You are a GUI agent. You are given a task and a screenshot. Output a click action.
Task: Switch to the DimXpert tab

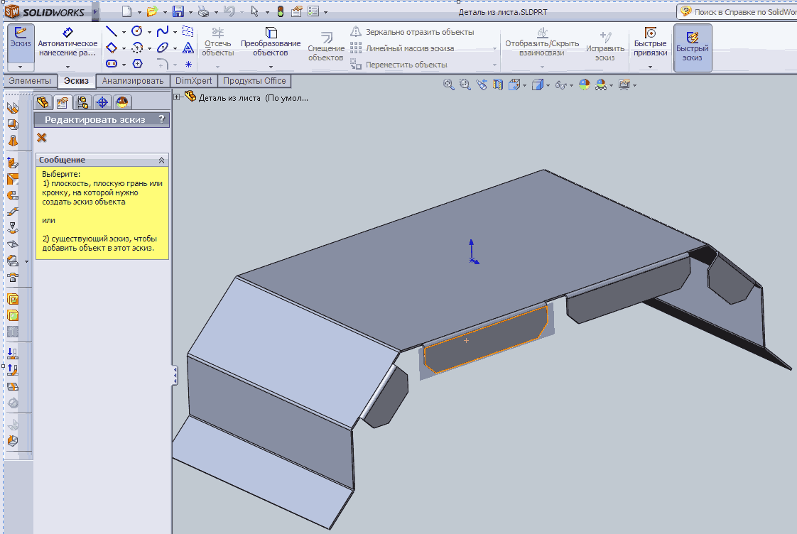pos(194,81)
